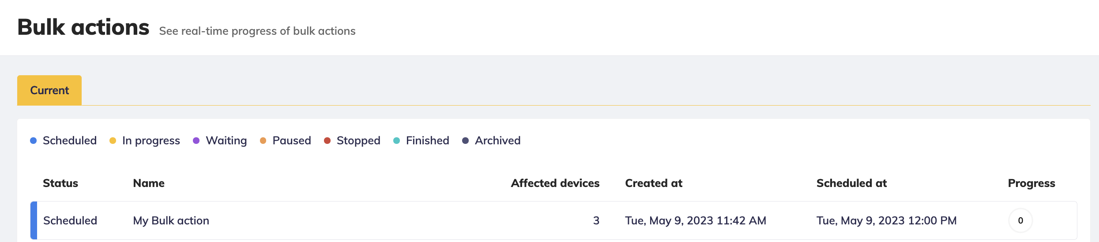Screen dimensions: 1099x242
Task: Click the yellow In progress legend dot
Action: pos(113,141)
